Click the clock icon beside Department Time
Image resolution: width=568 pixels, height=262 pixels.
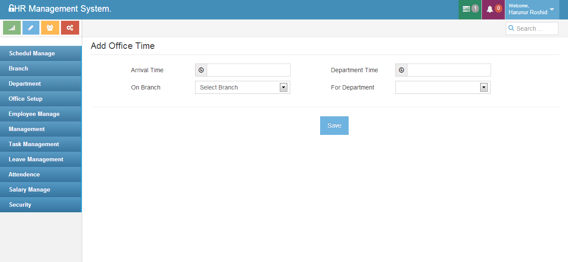point(401,70)
